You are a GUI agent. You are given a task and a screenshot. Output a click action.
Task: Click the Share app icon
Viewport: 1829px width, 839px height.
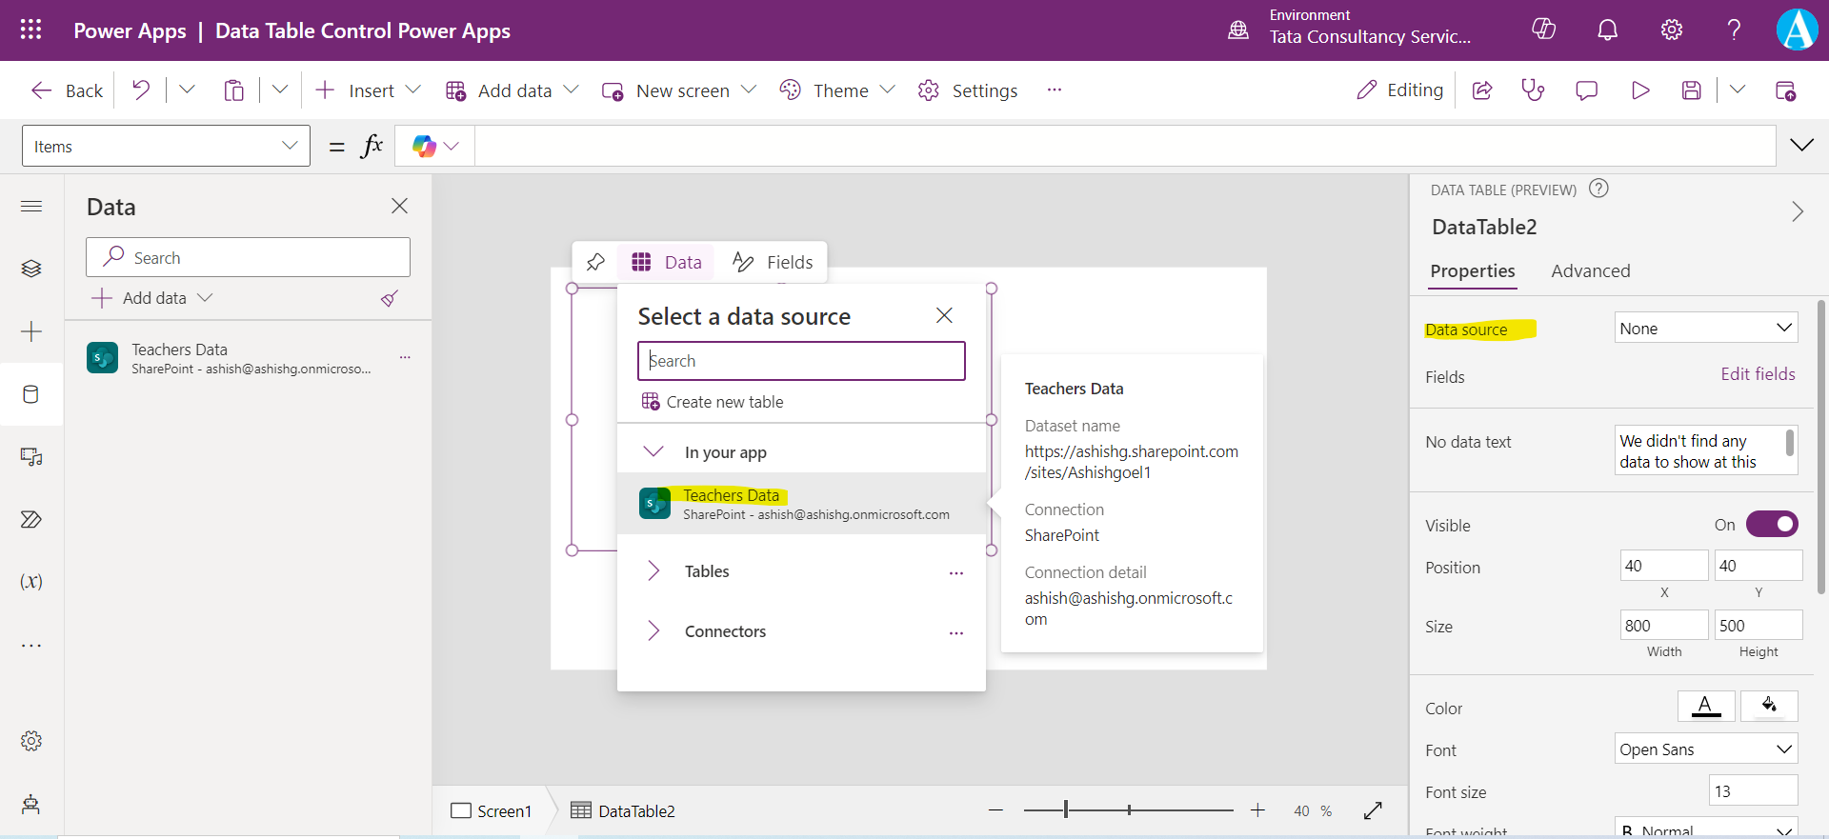click(1482, 90)
